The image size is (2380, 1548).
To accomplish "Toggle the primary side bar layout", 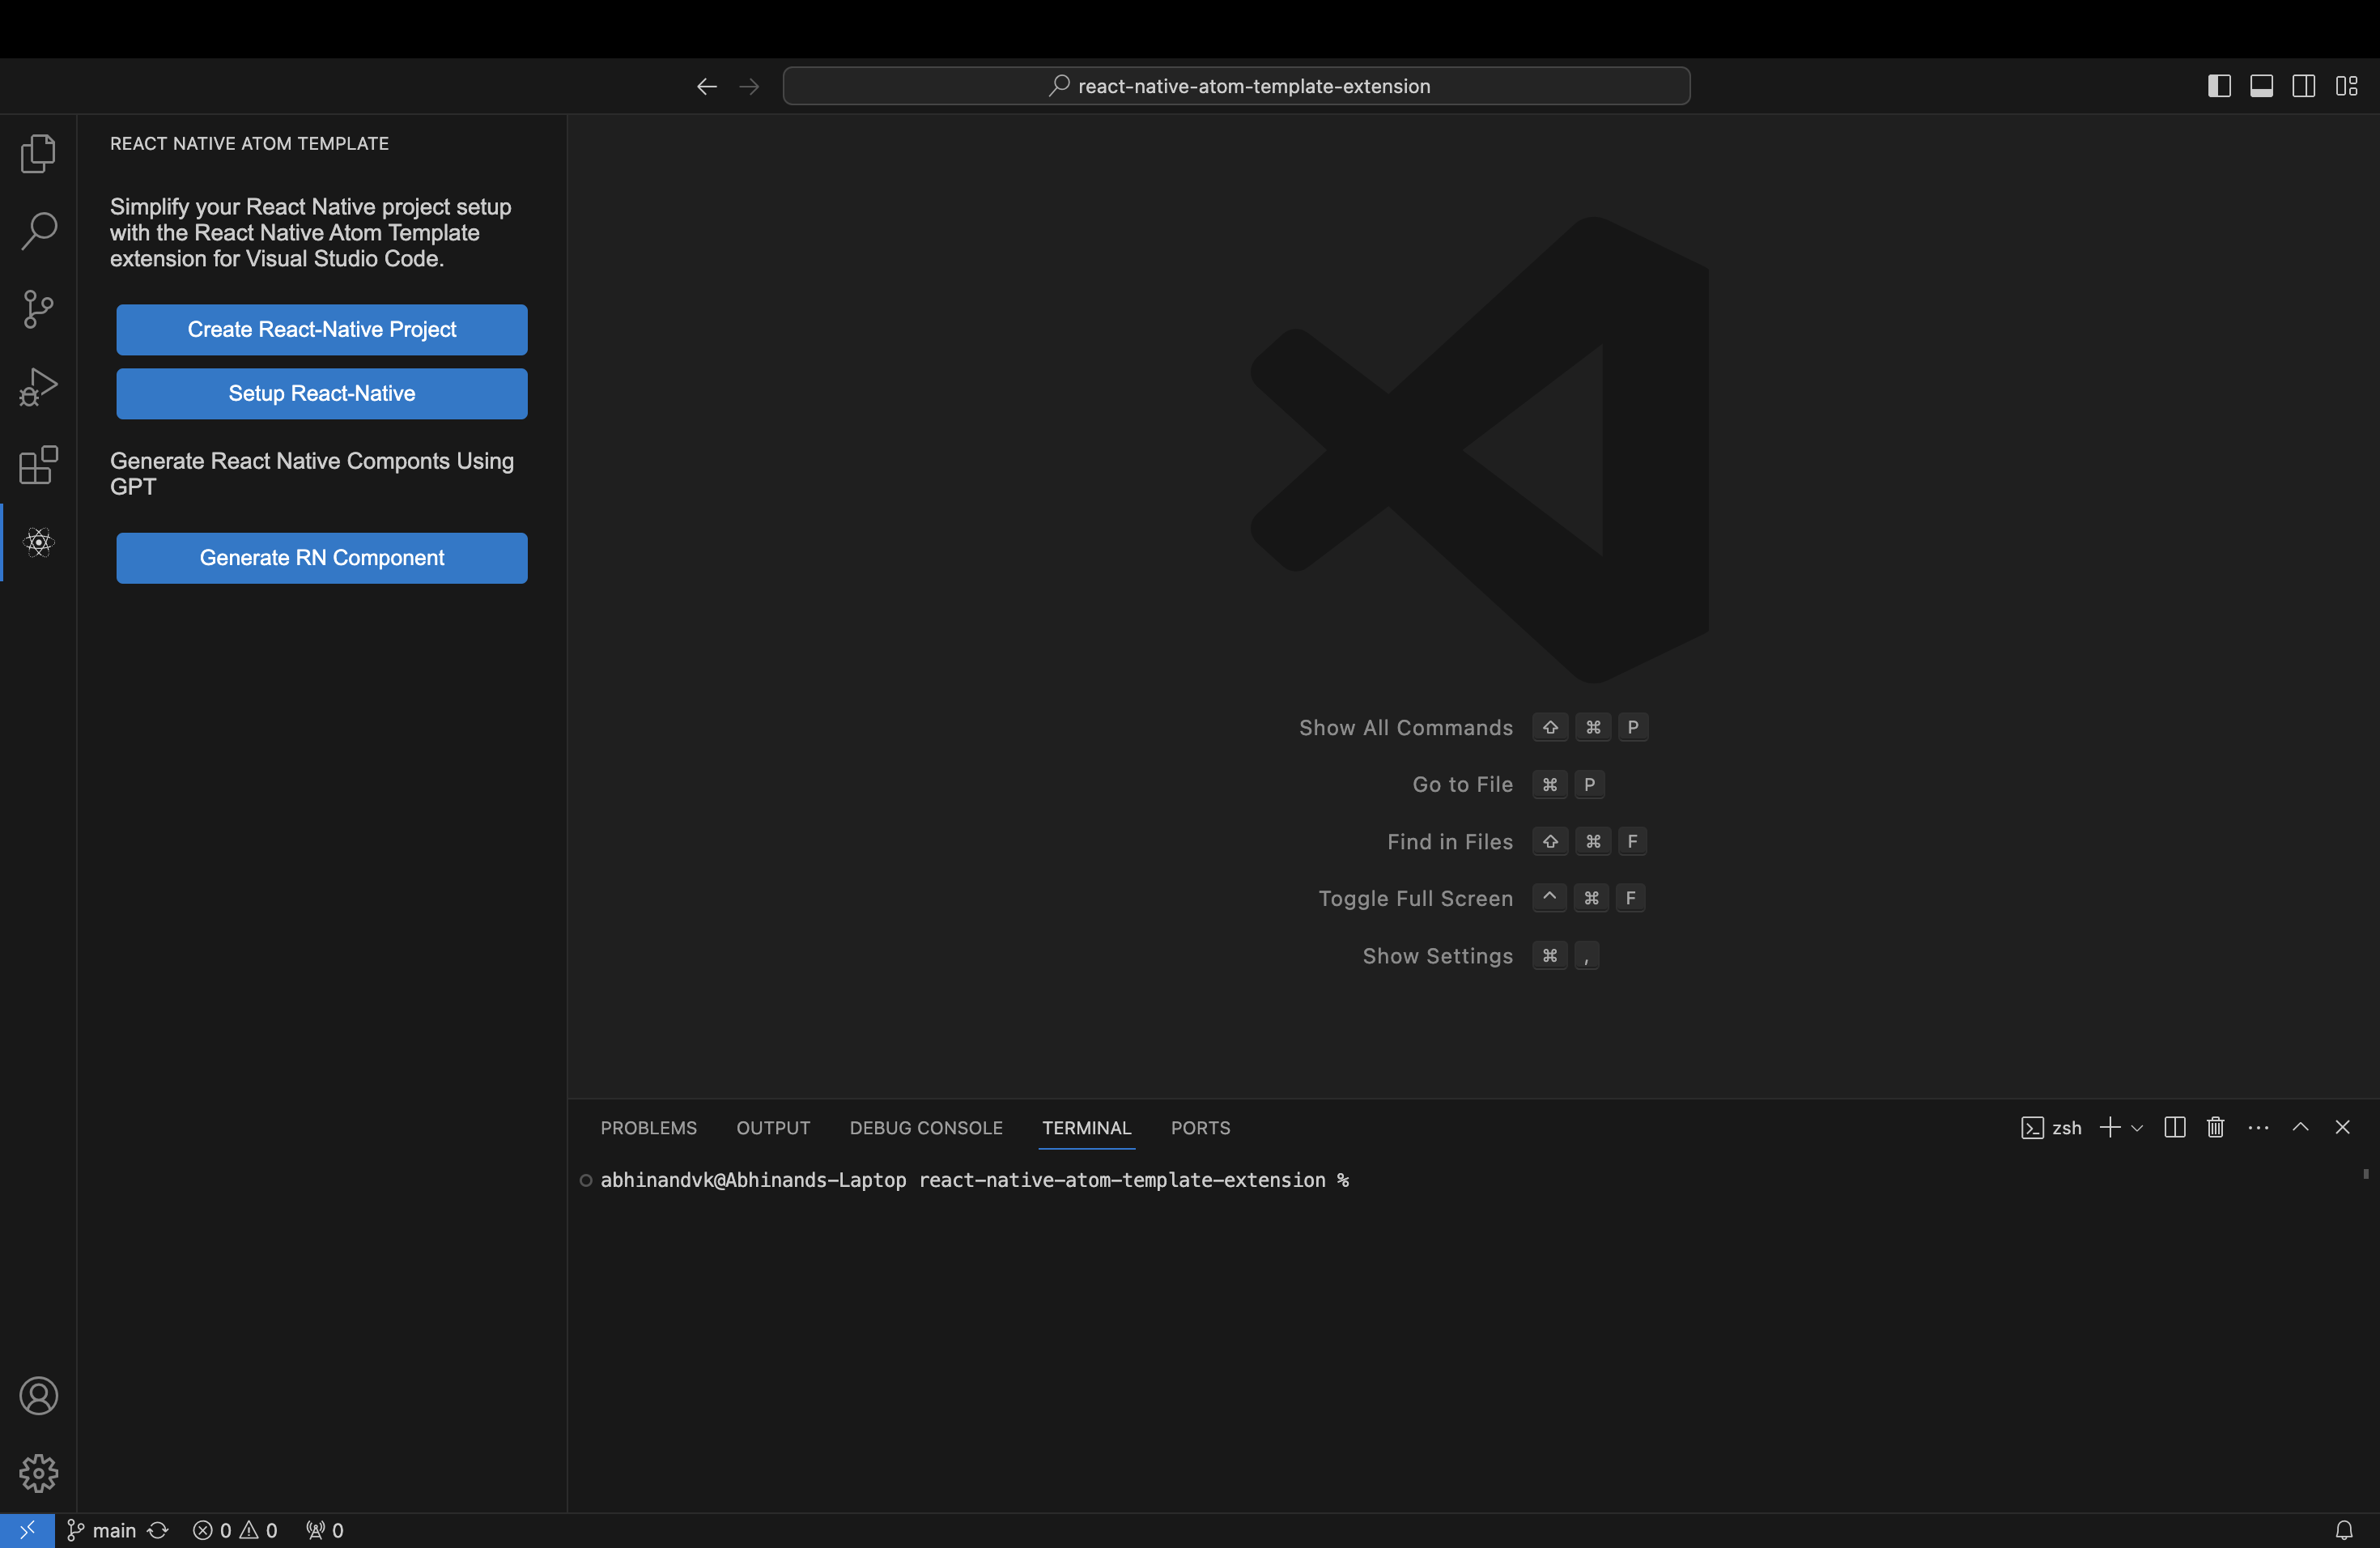I will pyautogui.click(x=2219, y=86).
